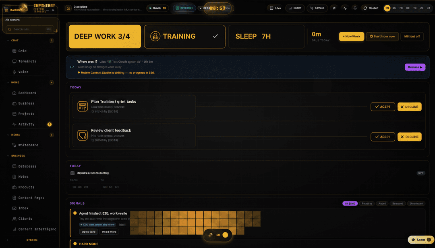Open Clients in the sidebar
435x248 pixels.
[23, 219]
